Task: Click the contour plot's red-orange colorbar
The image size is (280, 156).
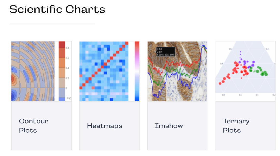Action: pos(62,72)
